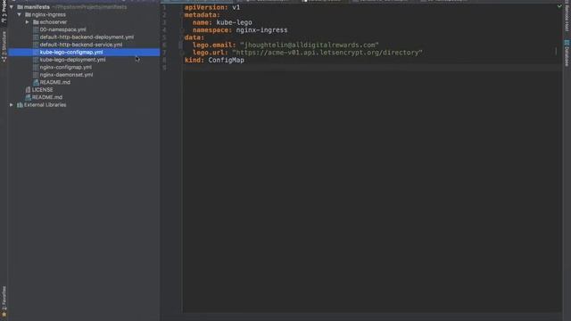
Task: Select the highlighted kube-lego-configmap.yml file
Action: pos(71,52)
